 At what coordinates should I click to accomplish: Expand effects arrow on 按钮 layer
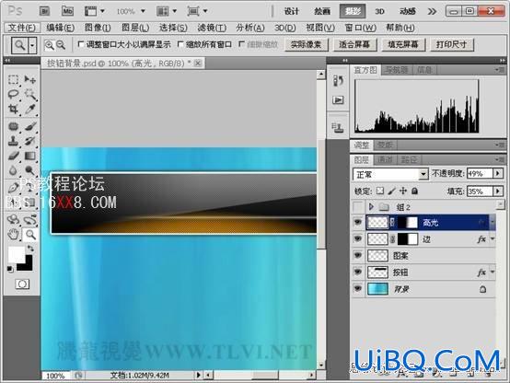[x=493, y=272]
